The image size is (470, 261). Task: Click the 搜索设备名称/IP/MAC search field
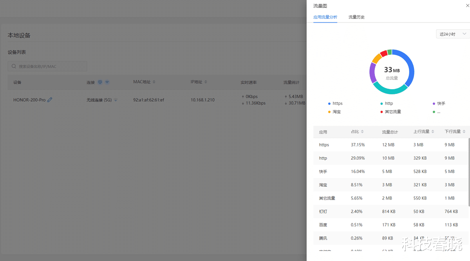47,66
